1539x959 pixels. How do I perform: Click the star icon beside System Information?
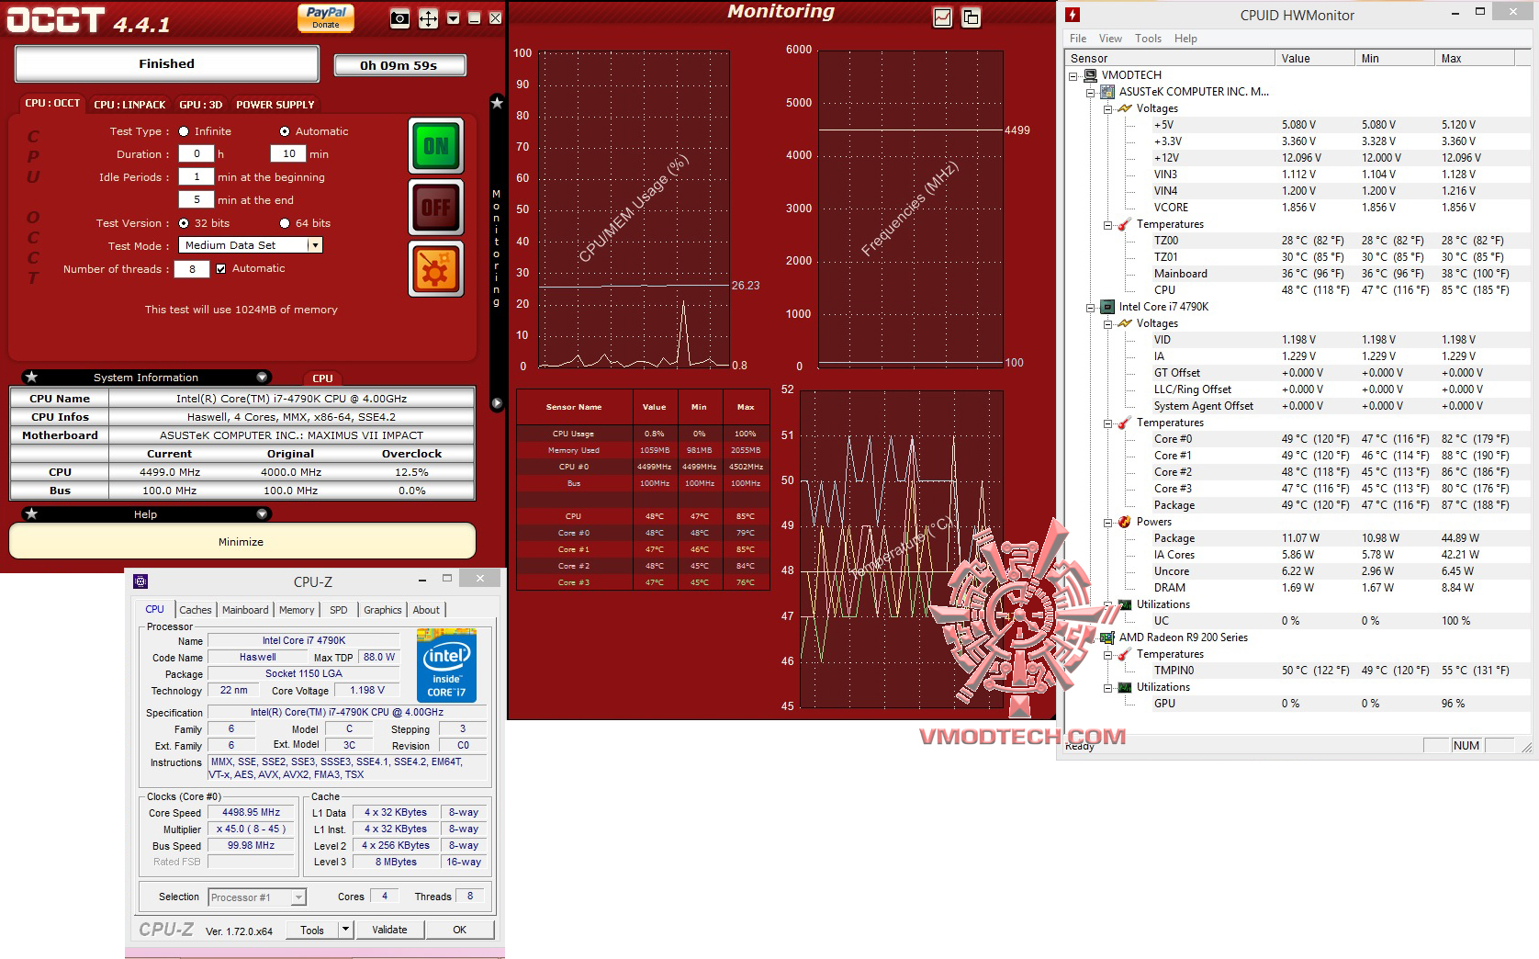[31, 377]
